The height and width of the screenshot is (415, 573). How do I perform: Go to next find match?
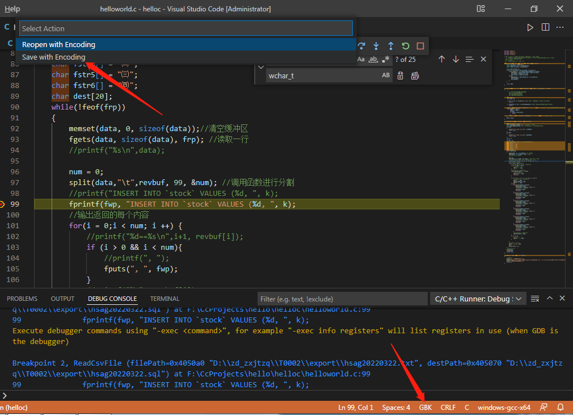point(456,59)
